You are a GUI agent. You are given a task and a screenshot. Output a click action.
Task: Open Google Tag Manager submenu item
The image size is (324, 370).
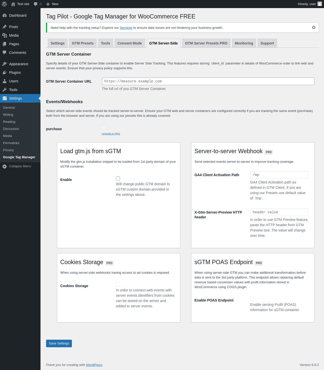click(x=19, y=157)
